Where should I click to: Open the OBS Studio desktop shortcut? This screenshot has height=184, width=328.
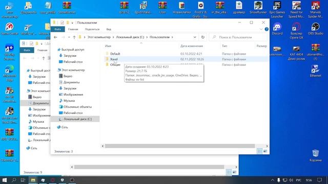316,29
